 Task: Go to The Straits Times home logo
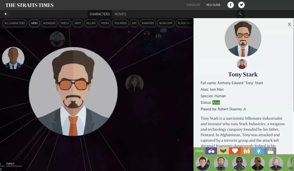tap(29, 5)
